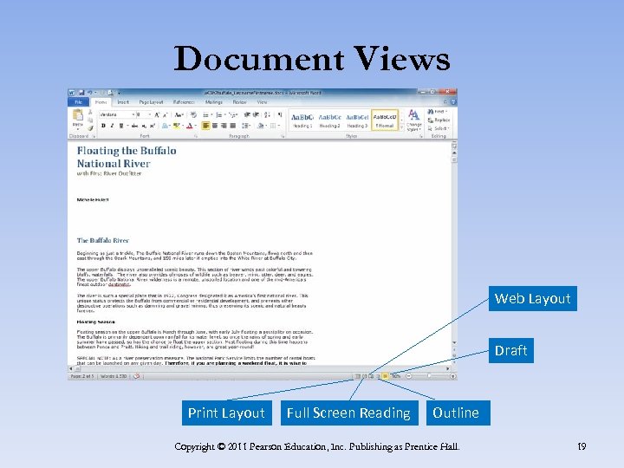Toggle Show/Hide paragraph marks
Screen dimensions: 624x468
pyautogui.click(x=280, y=114)
